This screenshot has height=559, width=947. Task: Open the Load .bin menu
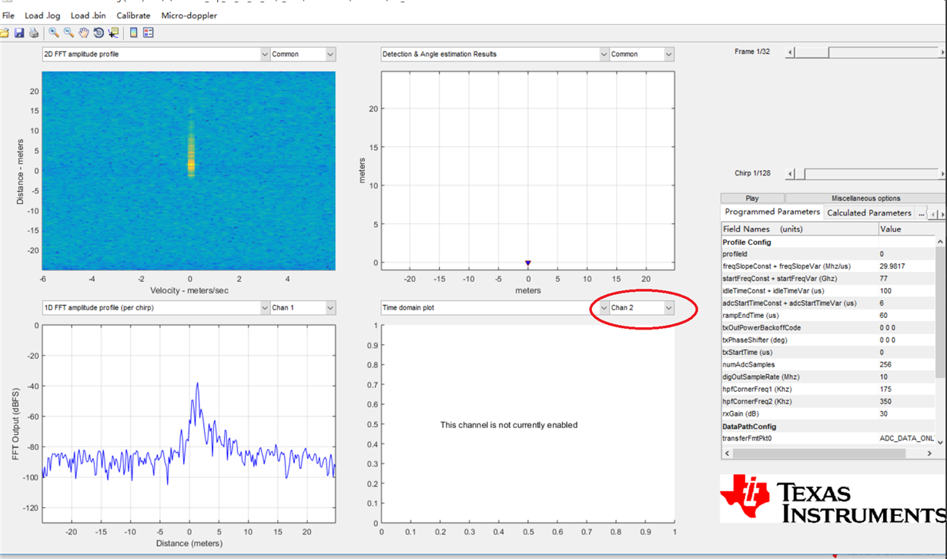coord(89,15)
